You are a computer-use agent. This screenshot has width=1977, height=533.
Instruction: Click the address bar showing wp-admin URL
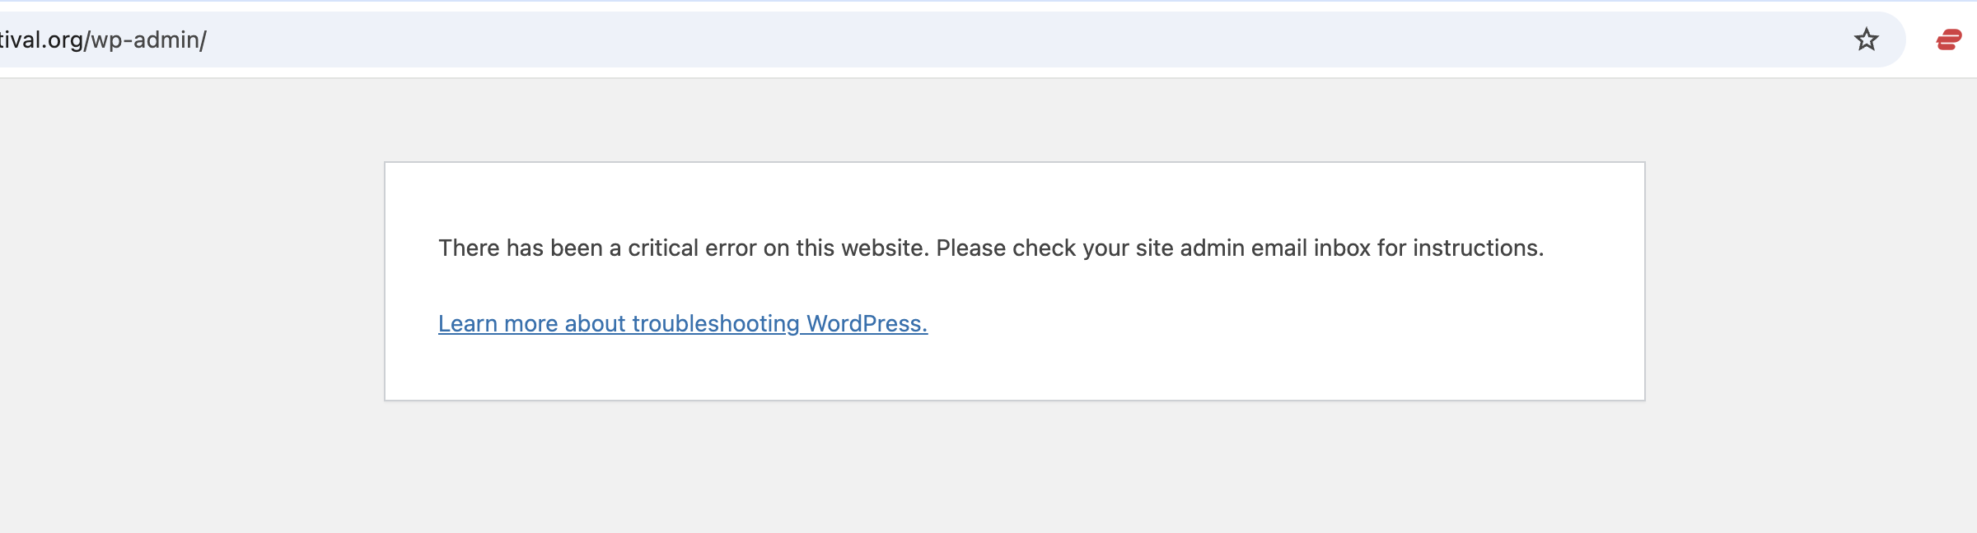(951, 39)
